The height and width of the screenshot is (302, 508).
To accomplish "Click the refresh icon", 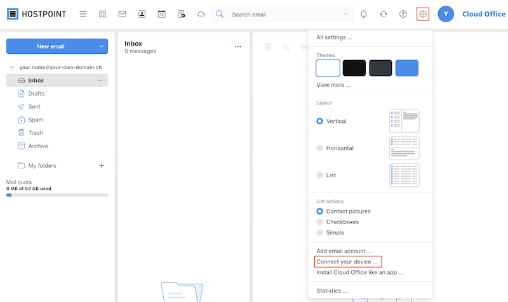I will (384, 14).
